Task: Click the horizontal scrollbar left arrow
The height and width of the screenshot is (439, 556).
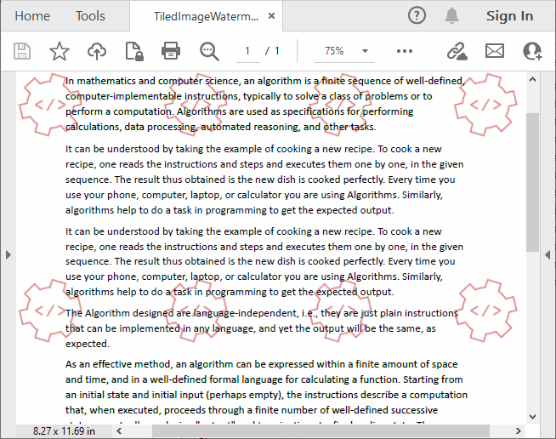Action: (x=119, y=430)
